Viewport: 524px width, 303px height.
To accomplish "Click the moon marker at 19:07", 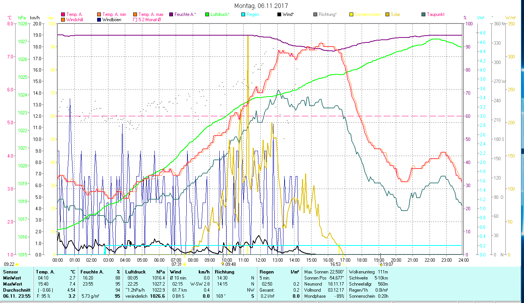I will click(381, 264).
